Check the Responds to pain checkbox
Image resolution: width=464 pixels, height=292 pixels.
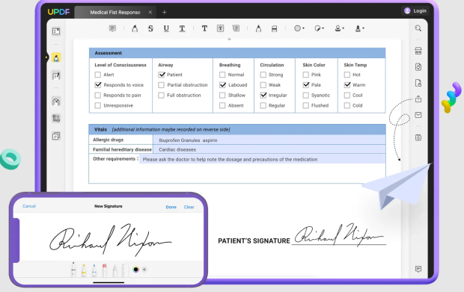coord(97,95)
